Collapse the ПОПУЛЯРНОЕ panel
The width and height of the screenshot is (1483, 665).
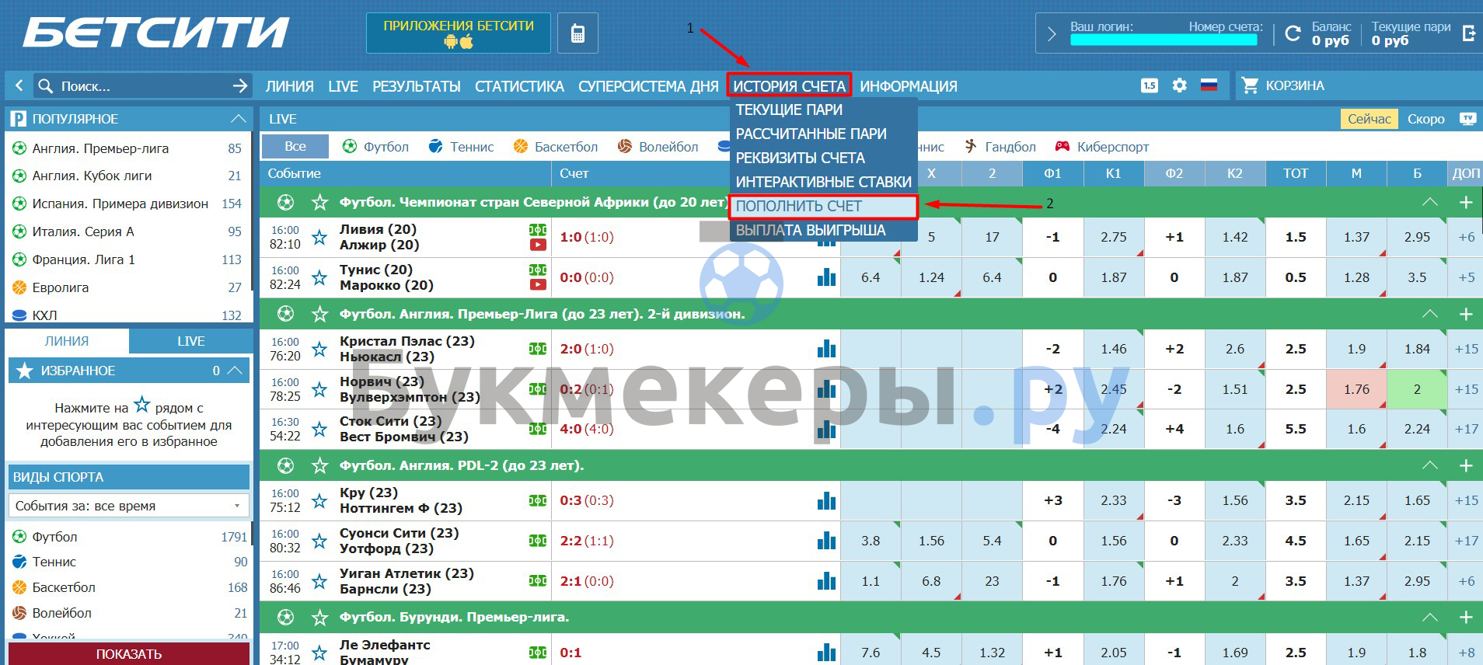pyautogui.click(x=239, y=119)
